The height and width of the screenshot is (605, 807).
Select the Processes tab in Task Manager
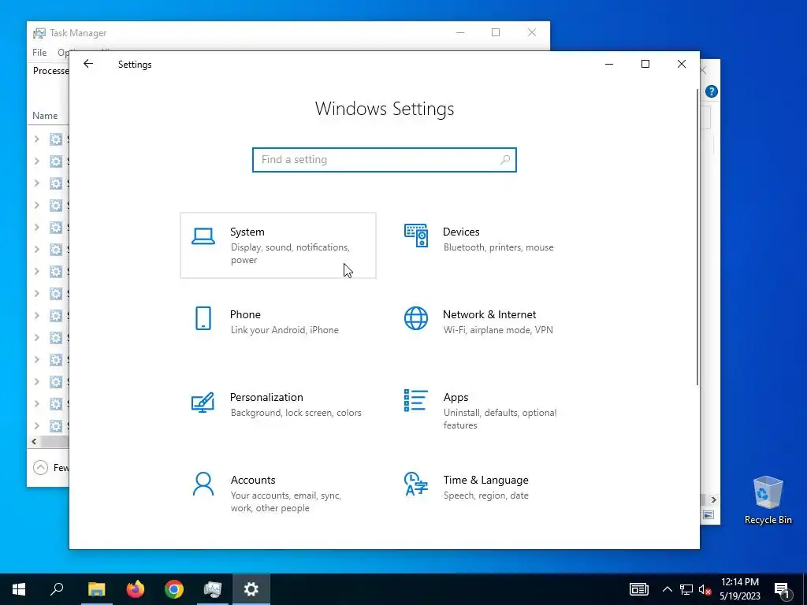[50, 70]
